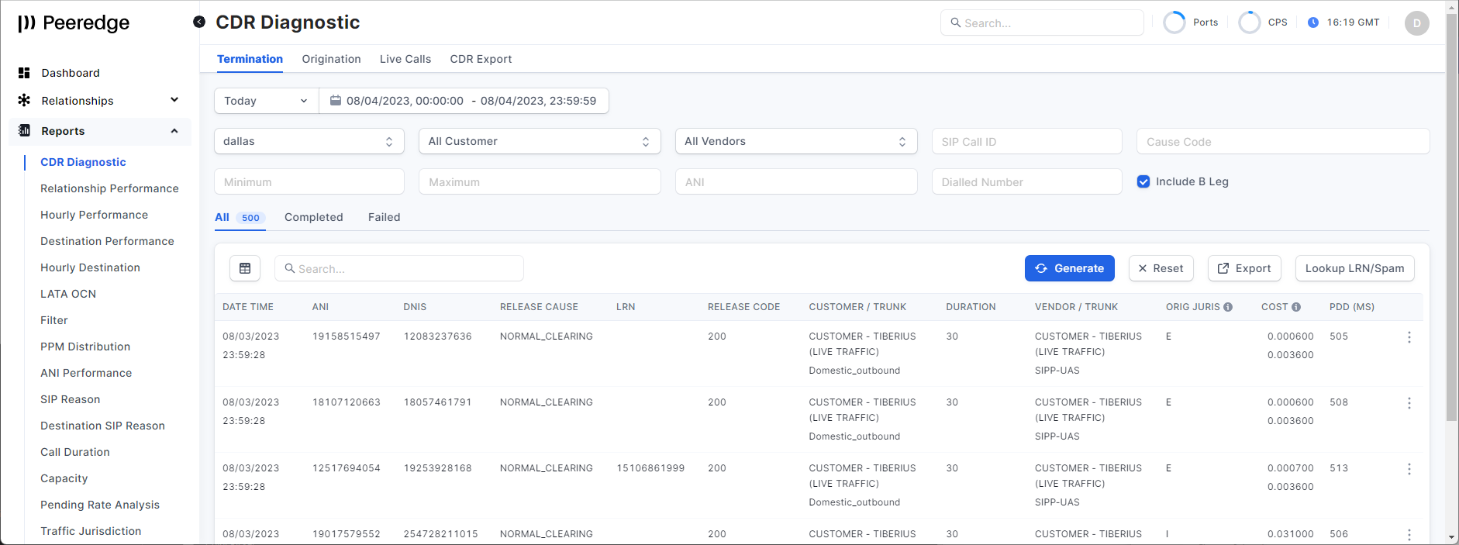Toggle the Include B Leg checkbox

point(1143,181)
